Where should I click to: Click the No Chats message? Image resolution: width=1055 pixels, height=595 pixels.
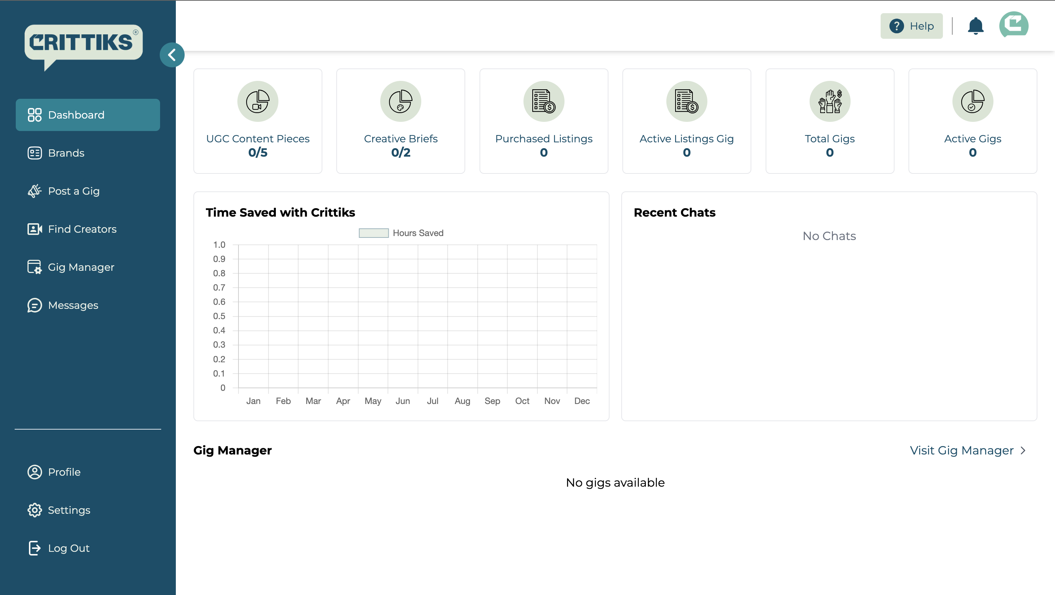click(x=829, y=236)
